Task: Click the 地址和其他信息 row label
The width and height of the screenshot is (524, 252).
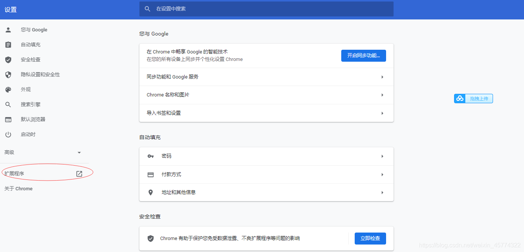Action: (x=179, y=193)
